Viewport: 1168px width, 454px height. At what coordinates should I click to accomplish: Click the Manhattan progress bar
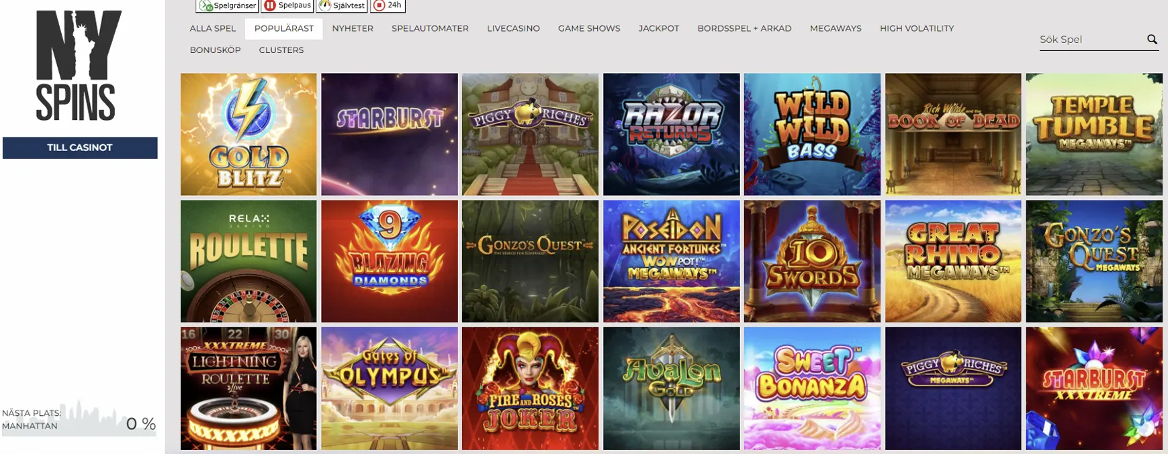tap(79, 418)
